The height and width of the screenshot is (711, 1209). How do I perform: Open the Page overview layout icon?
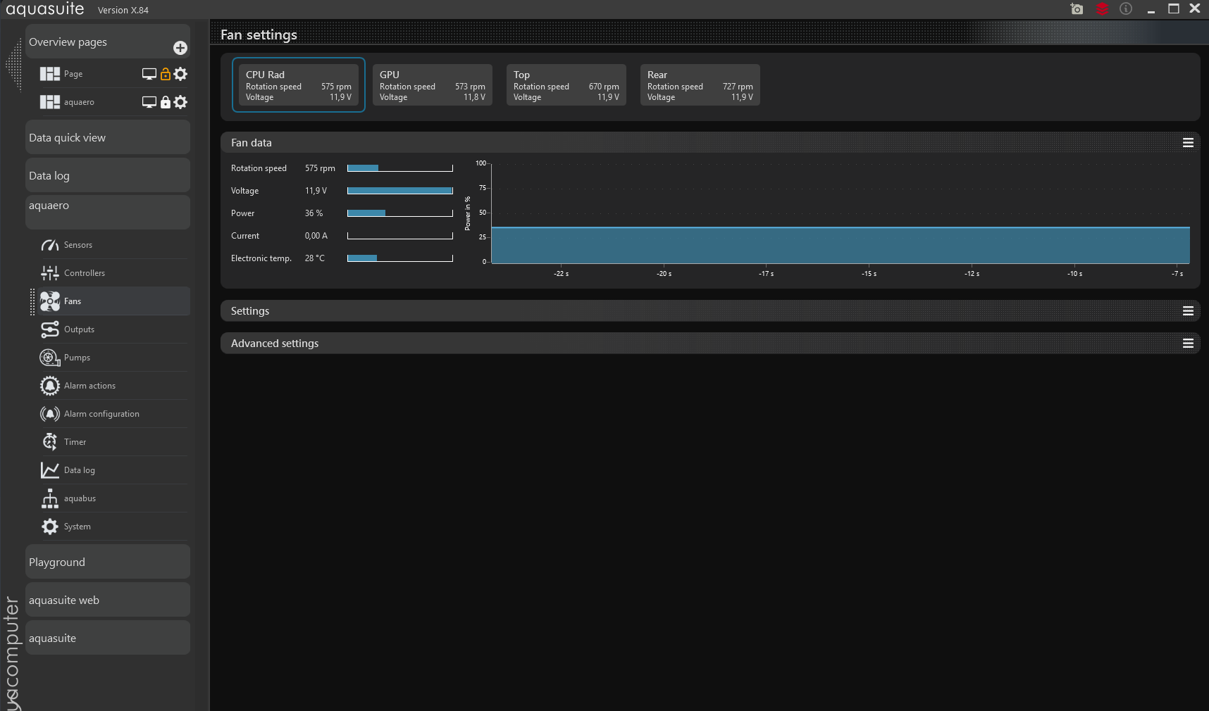[x=50, y=74]
